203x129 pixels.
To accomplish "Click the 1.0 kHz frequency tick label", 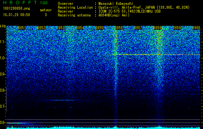I will pyautogui.click(x=3, y=58).
